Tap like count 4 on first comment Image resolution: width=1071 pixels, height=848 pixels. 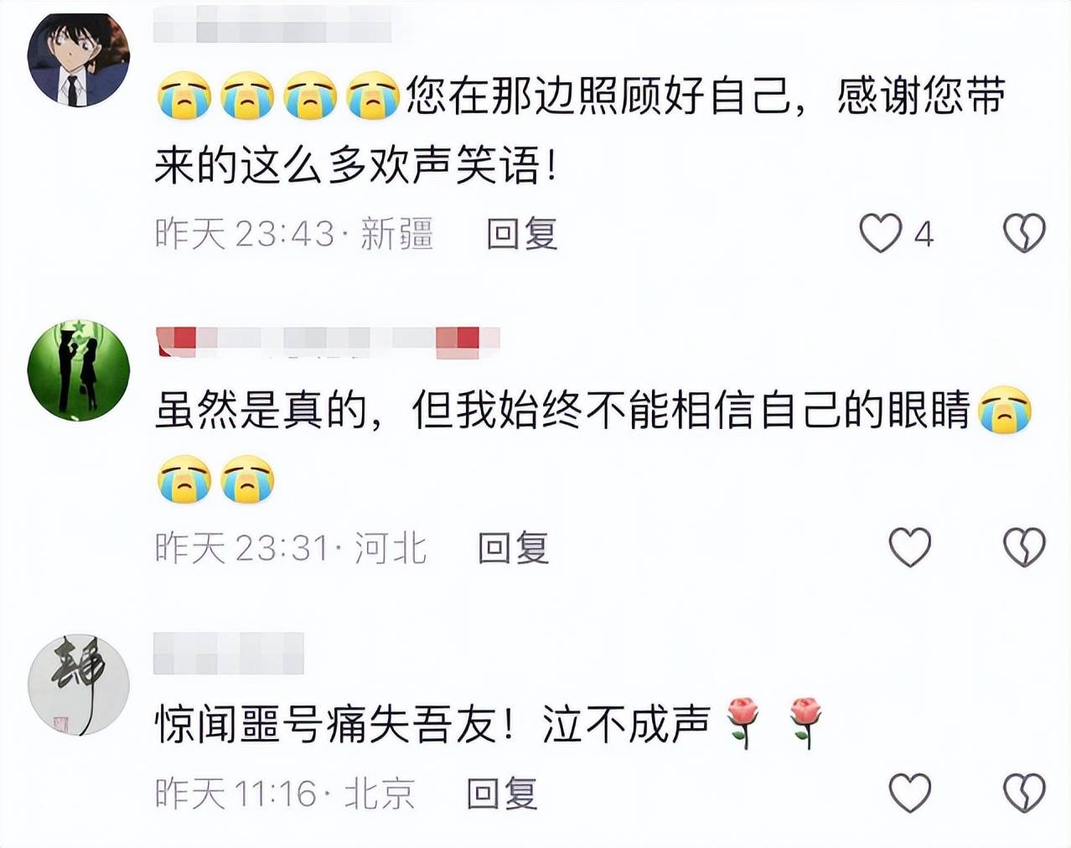[924, 234]
